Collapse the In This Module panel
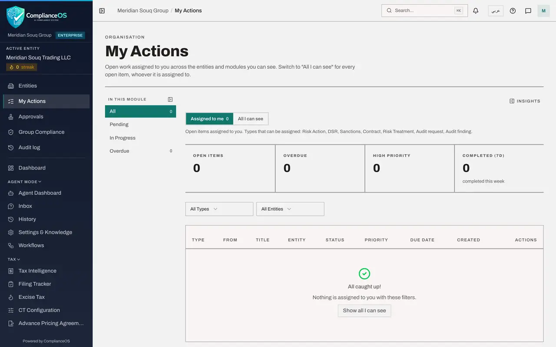 [170, 99]
